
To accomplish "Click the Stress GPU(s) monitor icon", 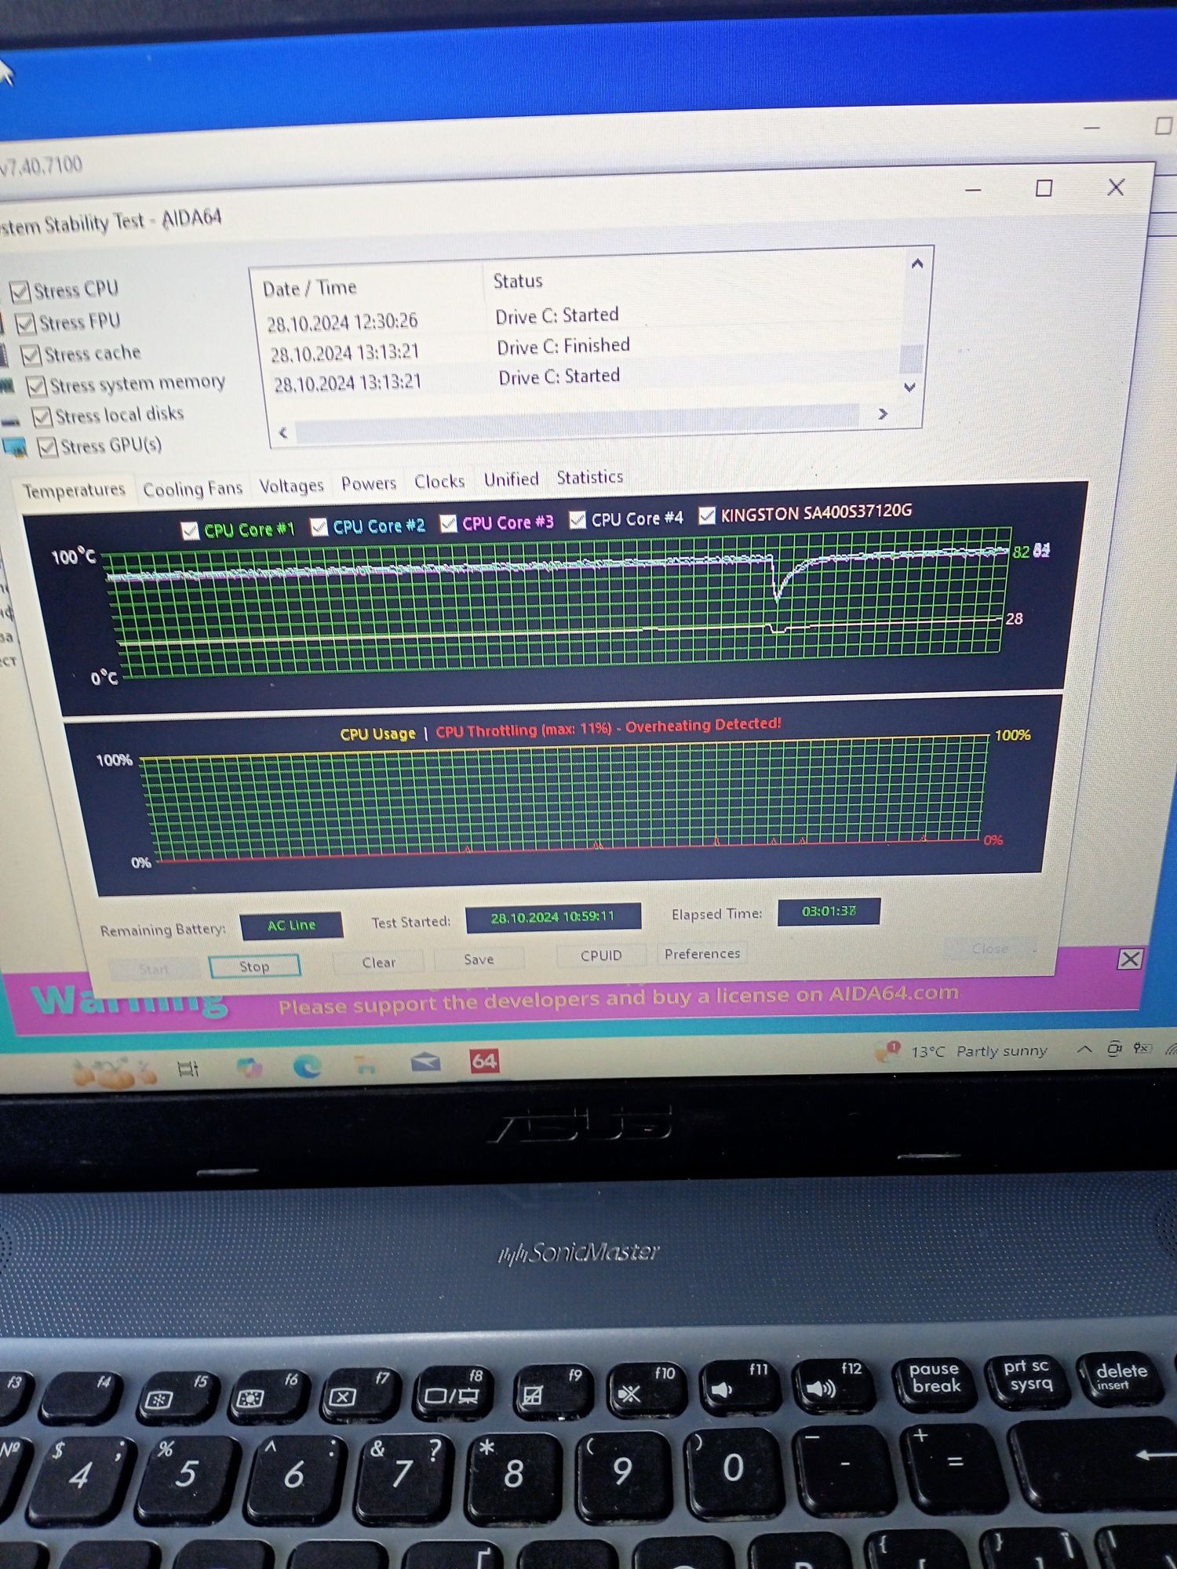I will click(x=14, y=447).
